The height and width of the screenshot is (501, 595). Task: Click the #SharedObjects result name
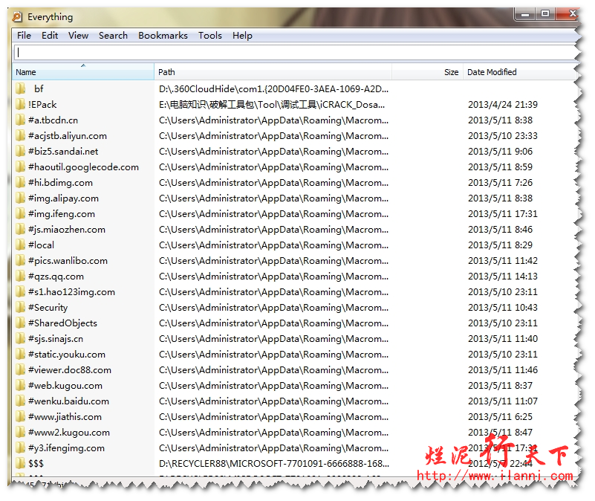point(62,323)
